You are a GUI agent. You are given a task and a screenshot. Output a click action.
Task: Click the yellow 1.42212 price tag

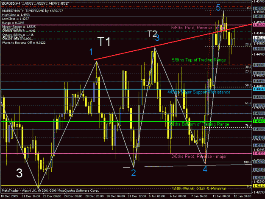(259, 186)
